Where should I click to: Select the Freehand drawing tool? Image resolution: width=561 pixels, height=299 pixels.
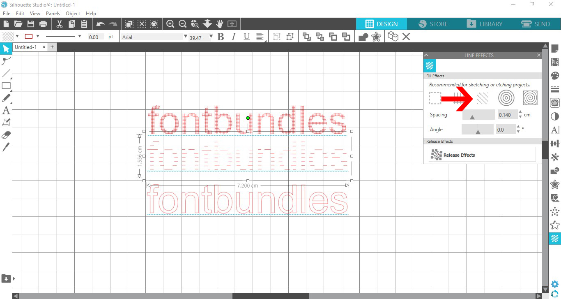pos(6,98)
